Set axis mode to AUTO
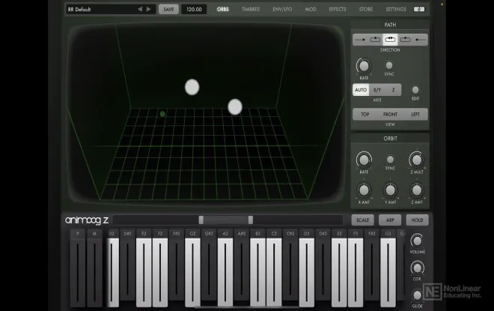 point(361,90)
